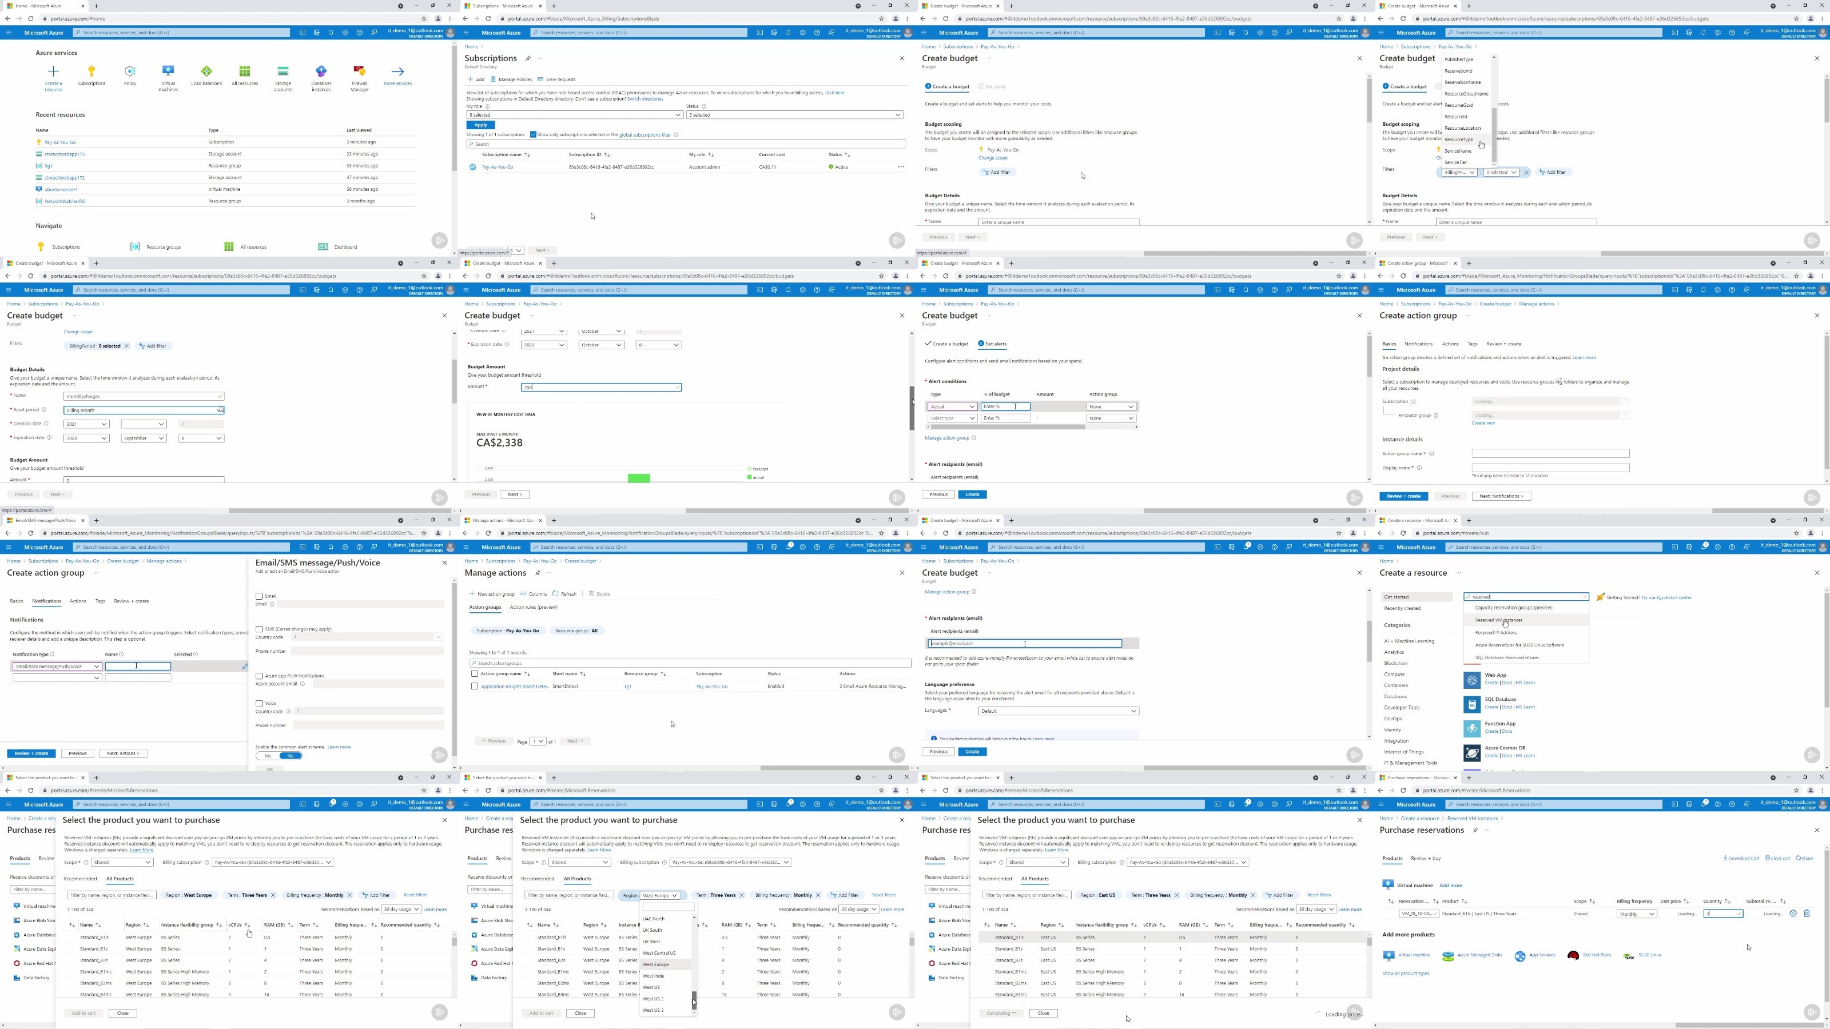Check the Application Insights Smart Detection row checkbox
This screenshot has width=1830, height=1029.
click(x=475, y=687)
